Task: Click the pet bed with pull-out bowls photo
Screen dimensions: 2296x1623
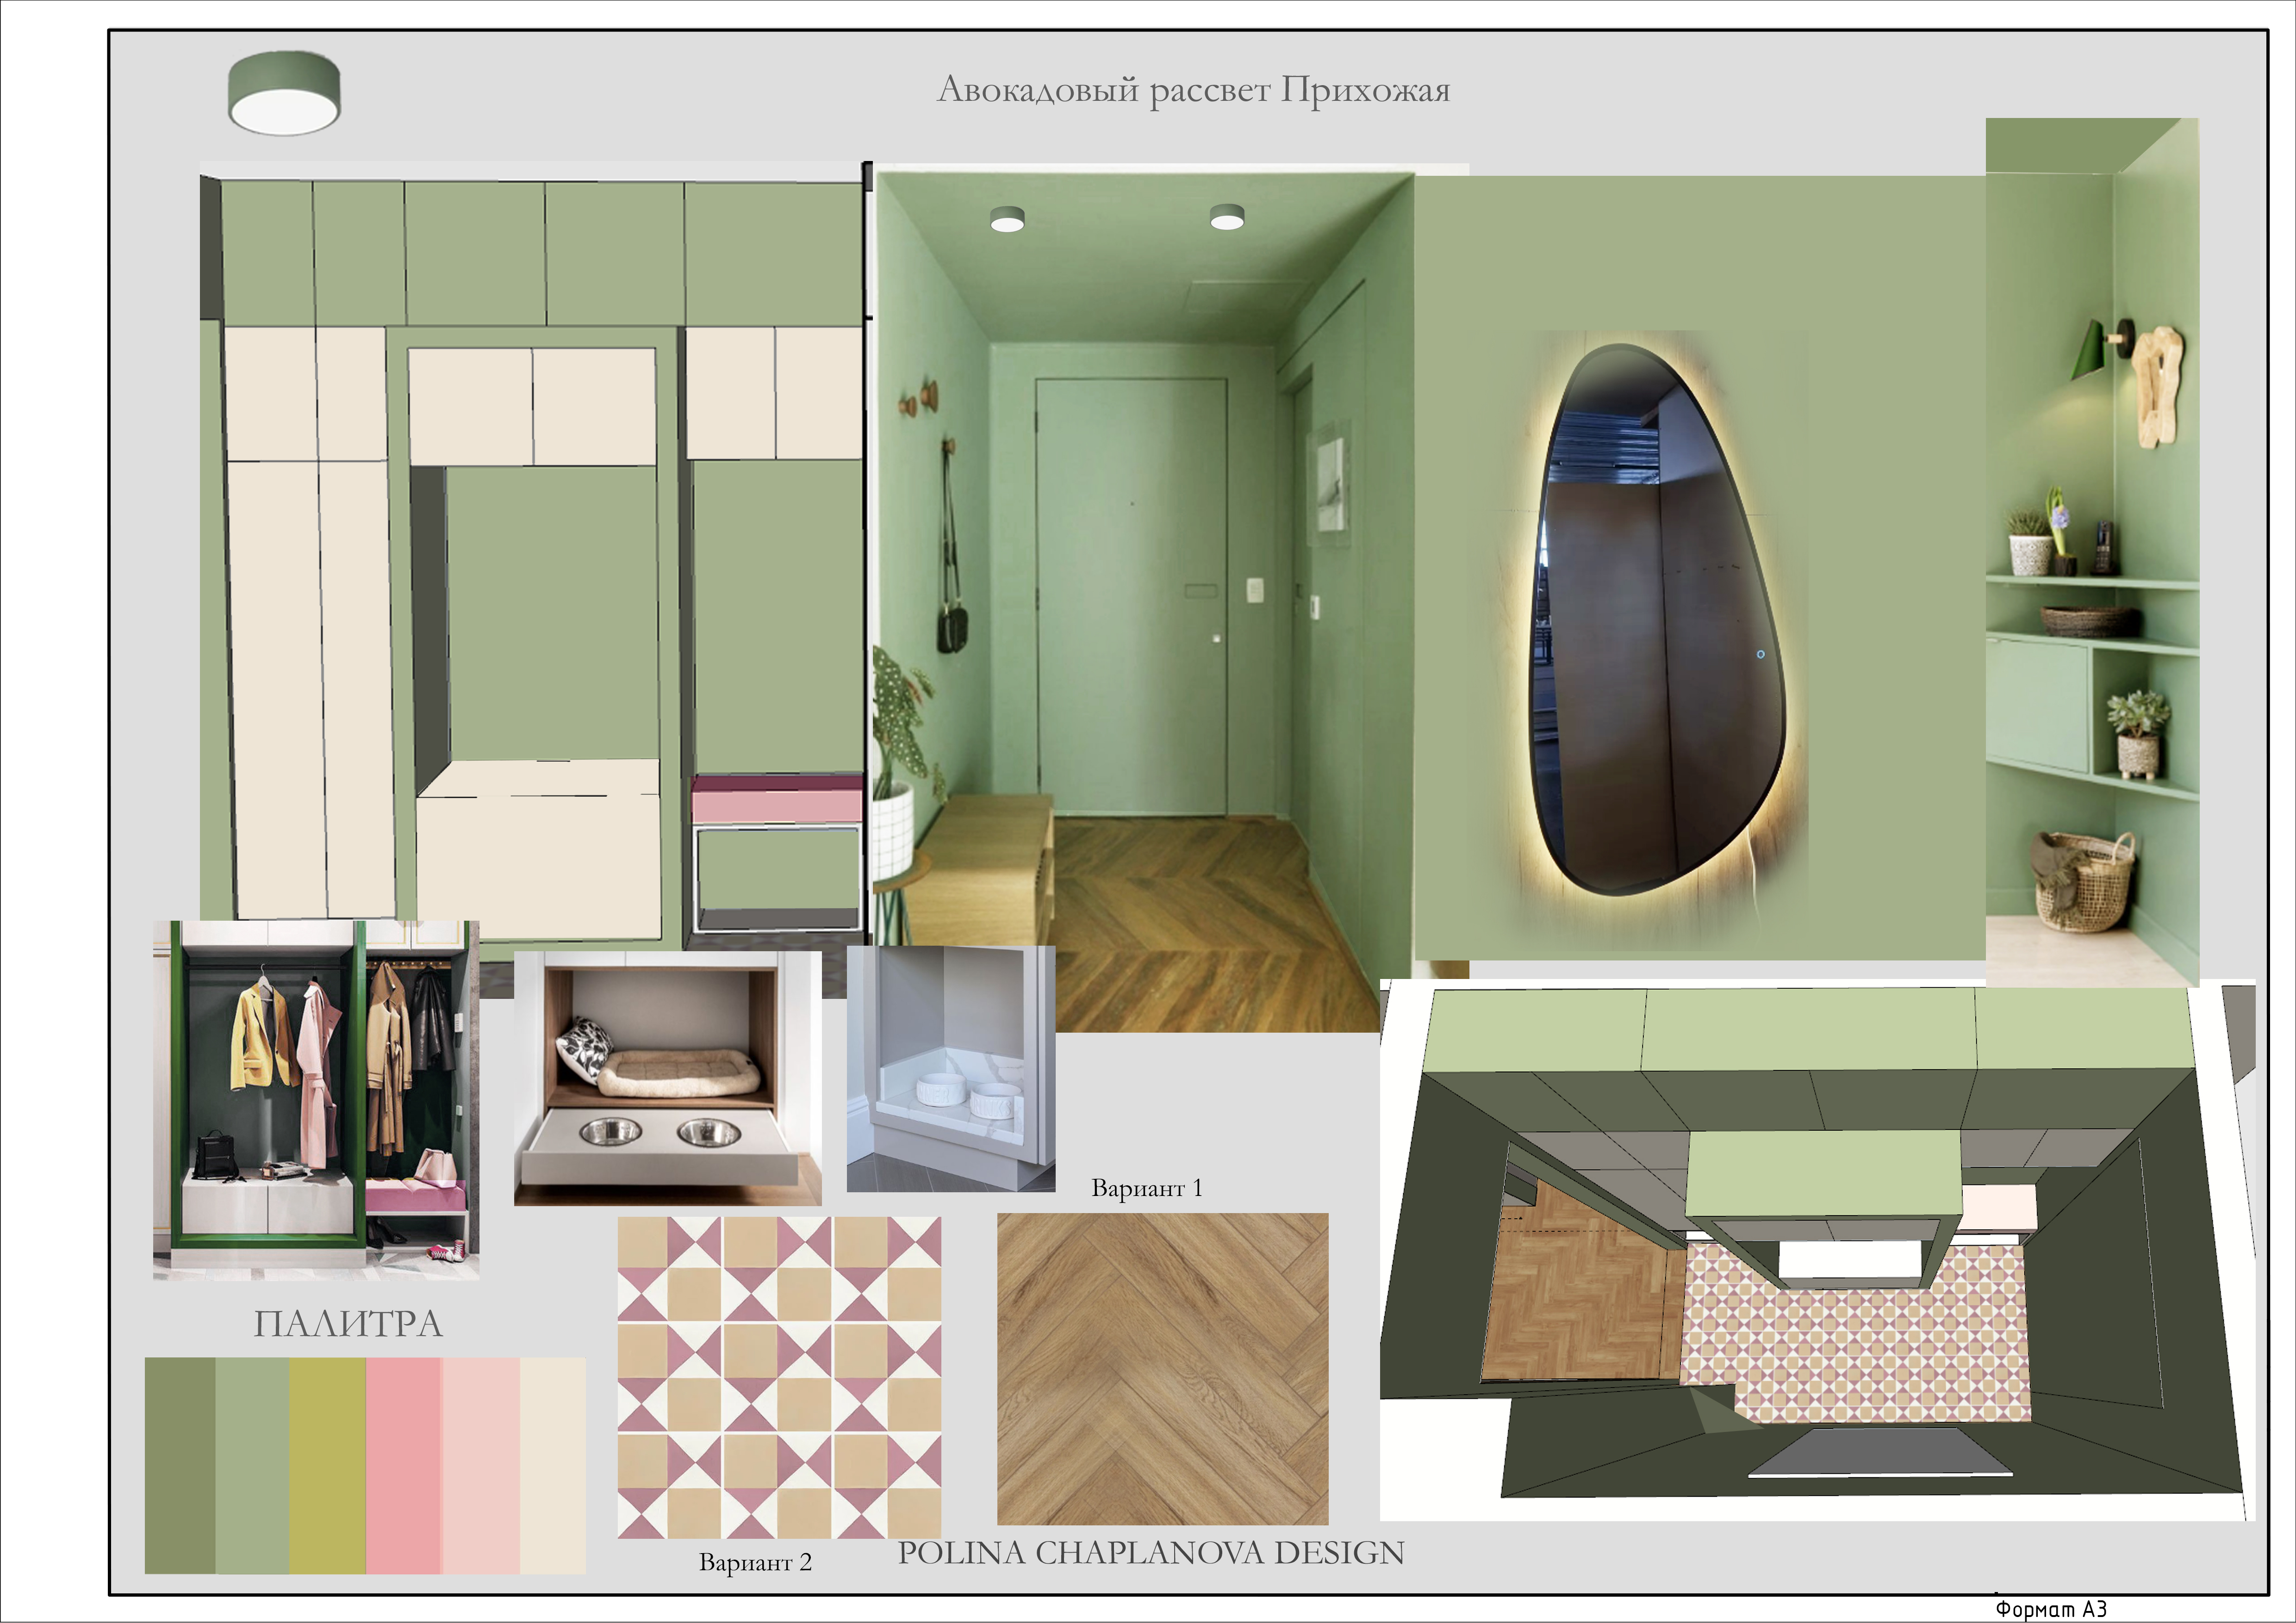Action: 668,1078
